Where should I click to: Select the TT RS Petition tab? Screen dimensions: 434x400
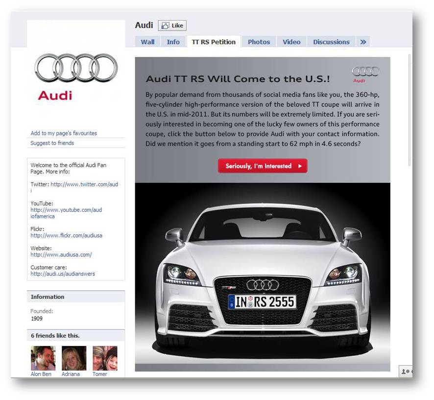214,42
